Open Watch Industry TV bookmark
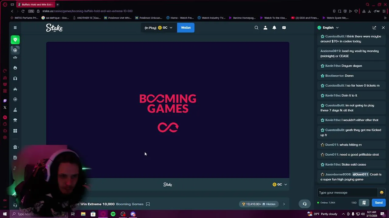The height and width of the screenshot is (218, 389). click(211, 18)
